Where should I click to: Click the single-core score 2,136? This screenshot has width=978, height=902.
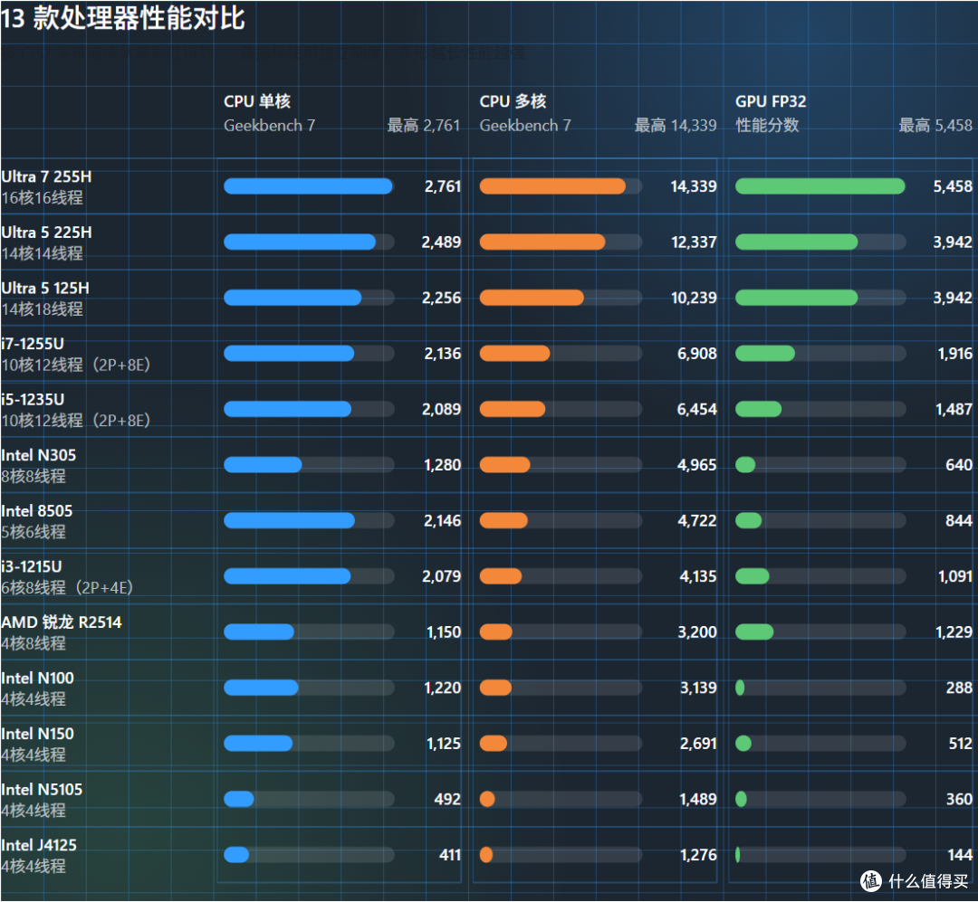tap(442, 354)
